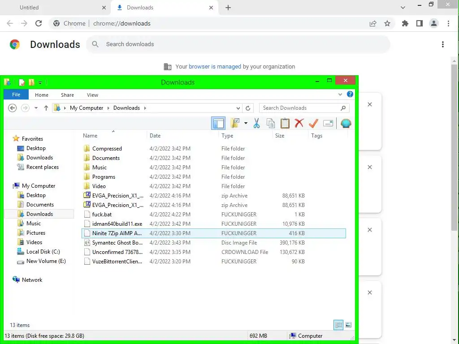The image size is (459, 344).
Task: Open the "browser is managed" link
Action: click(x=215, y=66)
